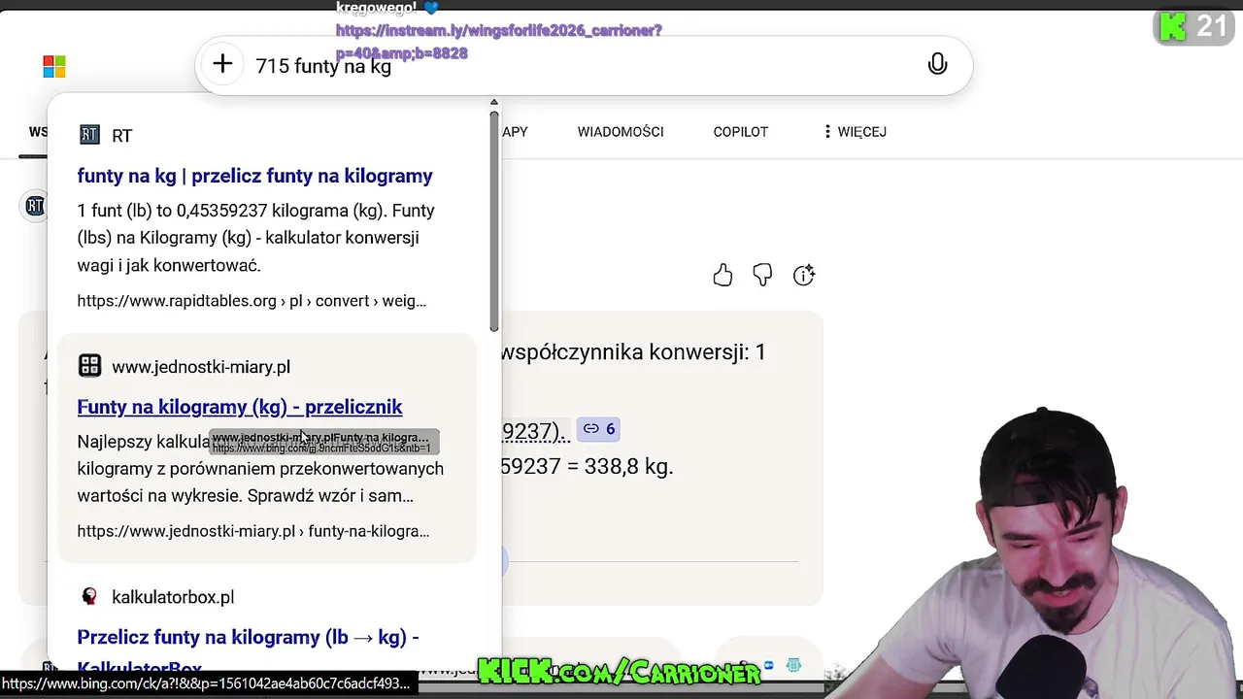Click the 'współczynnika konwersji: 1' answer text
Viewport: 1243px width, 699px height.
pos(633,352)
